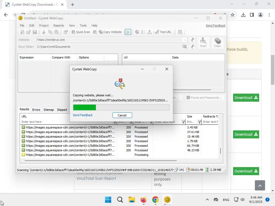This screenshot has height=206, width=275.
Task: Click the elapsed time clock icon
Action: [188, 170]
